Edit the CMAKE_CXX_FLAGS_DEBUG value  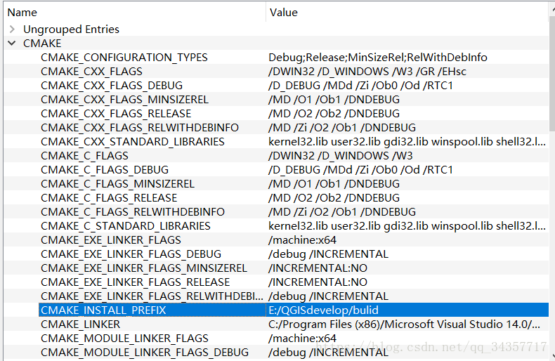click(x=360, y=86)
